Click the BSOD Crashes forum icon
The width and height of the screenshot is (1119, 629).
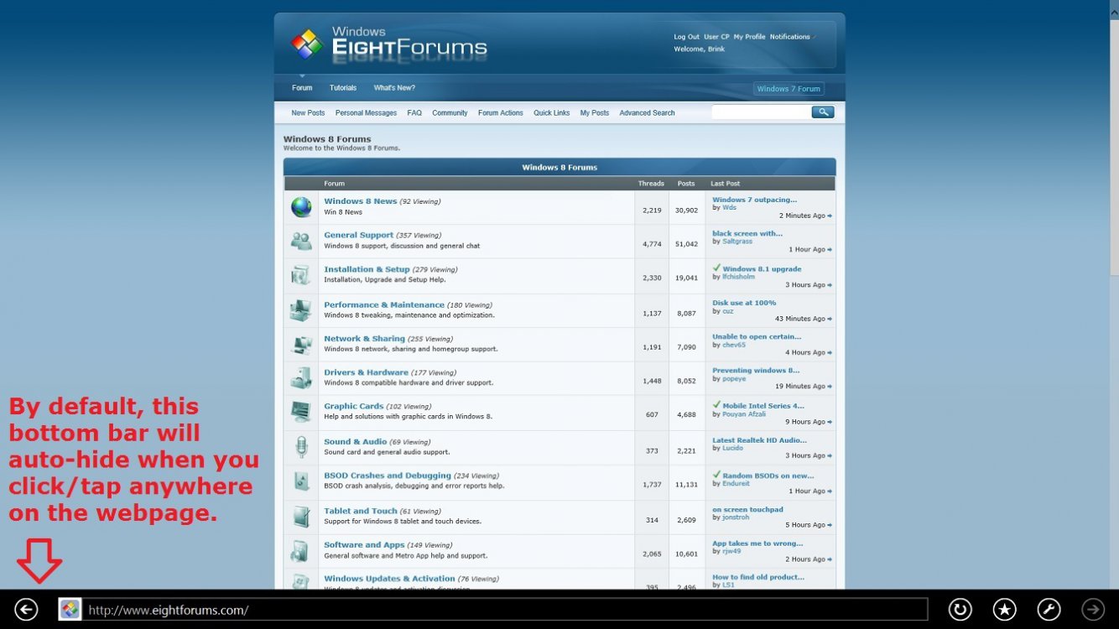[301, 481]
